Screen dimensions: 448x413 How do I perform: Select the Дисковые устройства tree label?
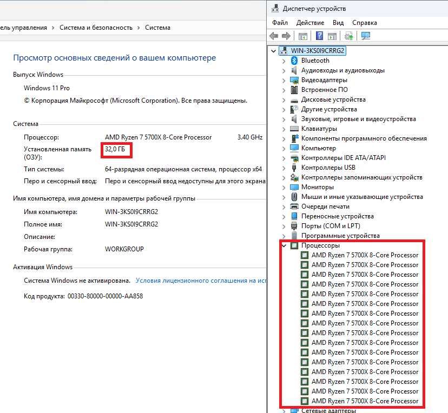pyautogui.click(x=333, y=99)
